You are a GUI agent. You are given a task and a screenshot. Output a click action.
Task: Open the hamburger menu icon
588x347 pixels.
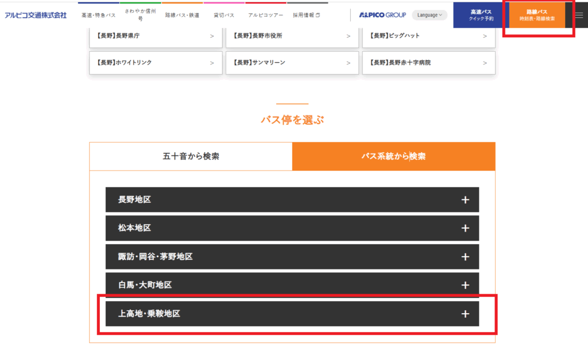click(x=578, y=15)
